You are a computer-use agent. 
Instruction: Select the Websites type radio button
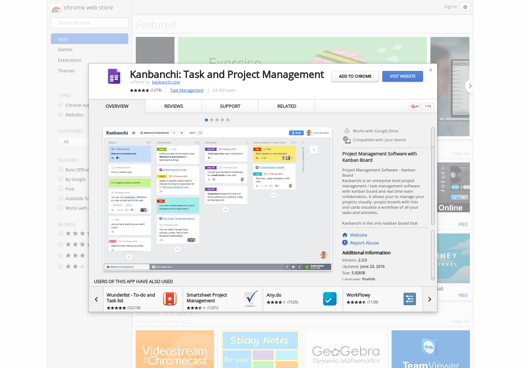[61, 115]
